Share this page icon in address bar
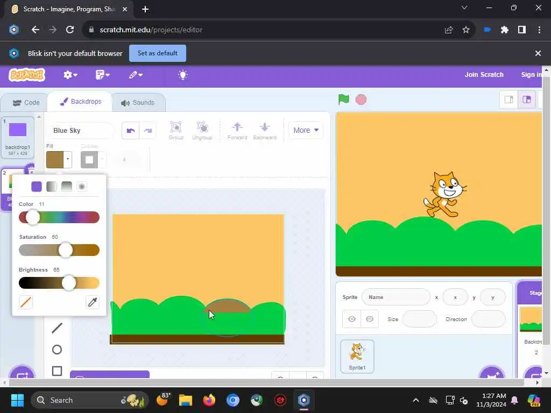 tap(449, 30)
